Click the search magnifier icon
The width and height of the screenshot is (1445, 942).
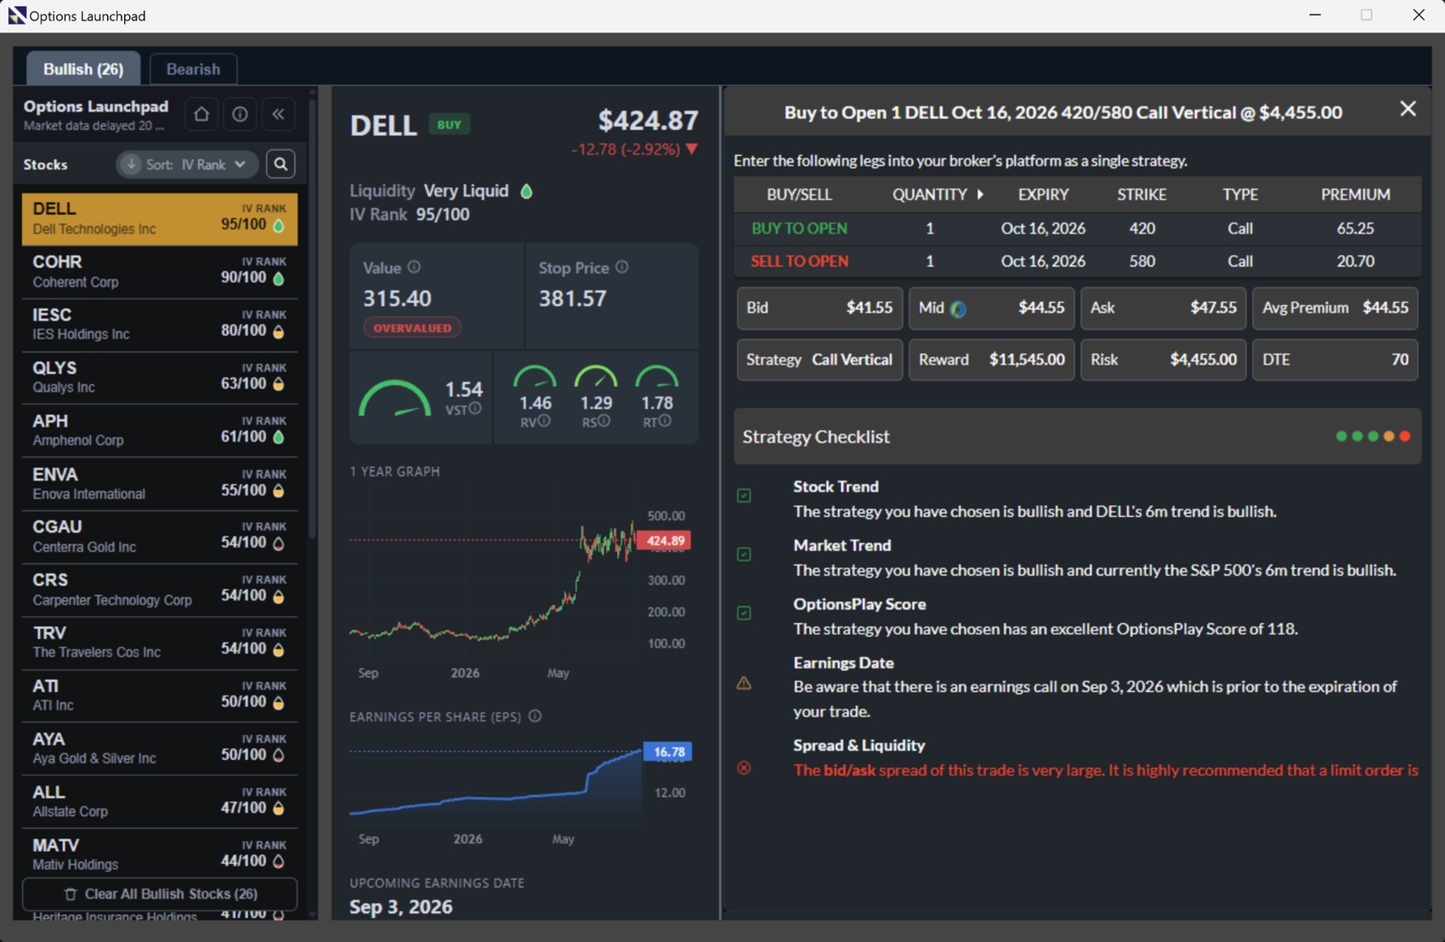pos(280,164)
